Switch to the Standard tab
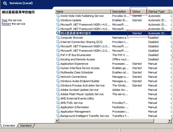Viewport: 173px width, 132px height. (x=26, y=126)
